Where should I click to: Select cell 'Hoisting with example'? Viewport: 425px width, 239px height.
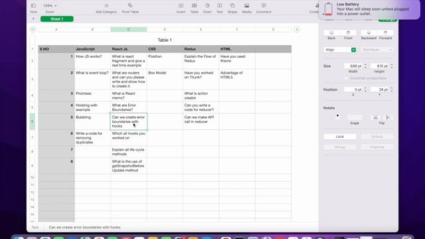92,108
